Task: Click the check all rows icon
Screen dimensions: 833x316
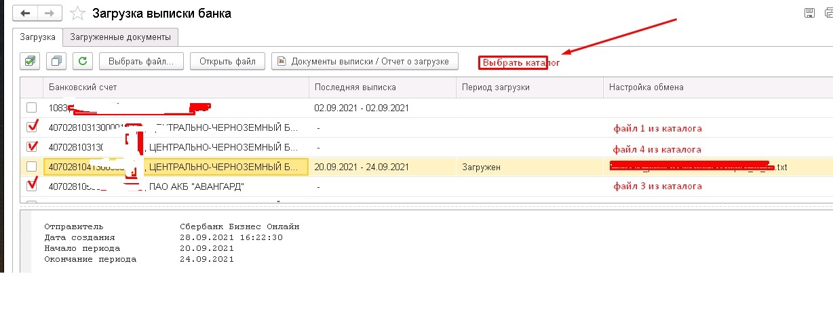Action: 30,61
